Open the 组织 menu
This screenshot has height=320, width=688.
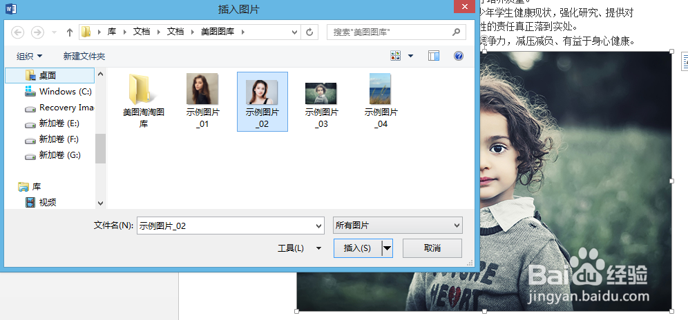coord(30,56)
